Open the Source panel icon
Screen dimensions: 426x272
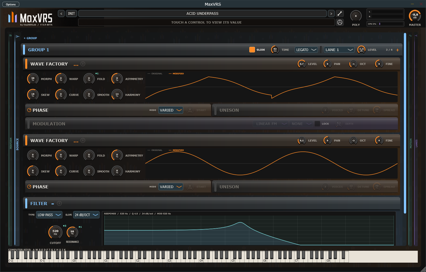17,36
